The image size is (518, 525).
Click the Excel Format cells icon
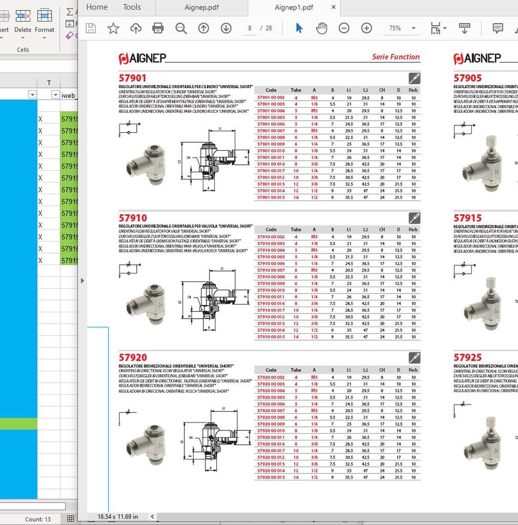[44, 15]
